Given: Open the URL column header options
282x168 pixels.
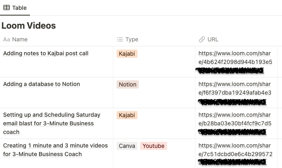Looking at the screenshot, I should tap(213, 40).
